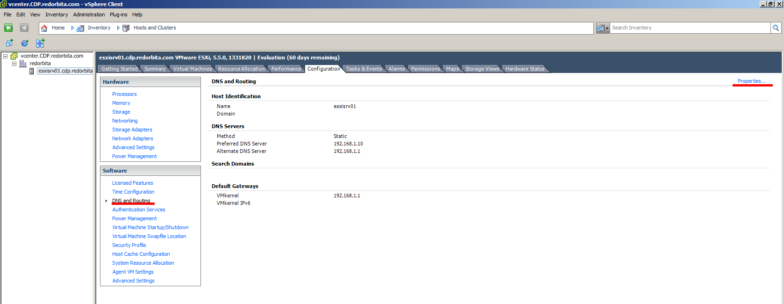
Task: Switch to the Tasks & Events tab
Action: 364,69
